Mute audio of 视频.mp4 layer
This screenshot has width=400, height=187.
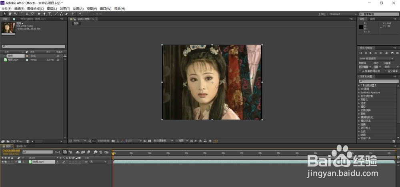coord(6,162)
